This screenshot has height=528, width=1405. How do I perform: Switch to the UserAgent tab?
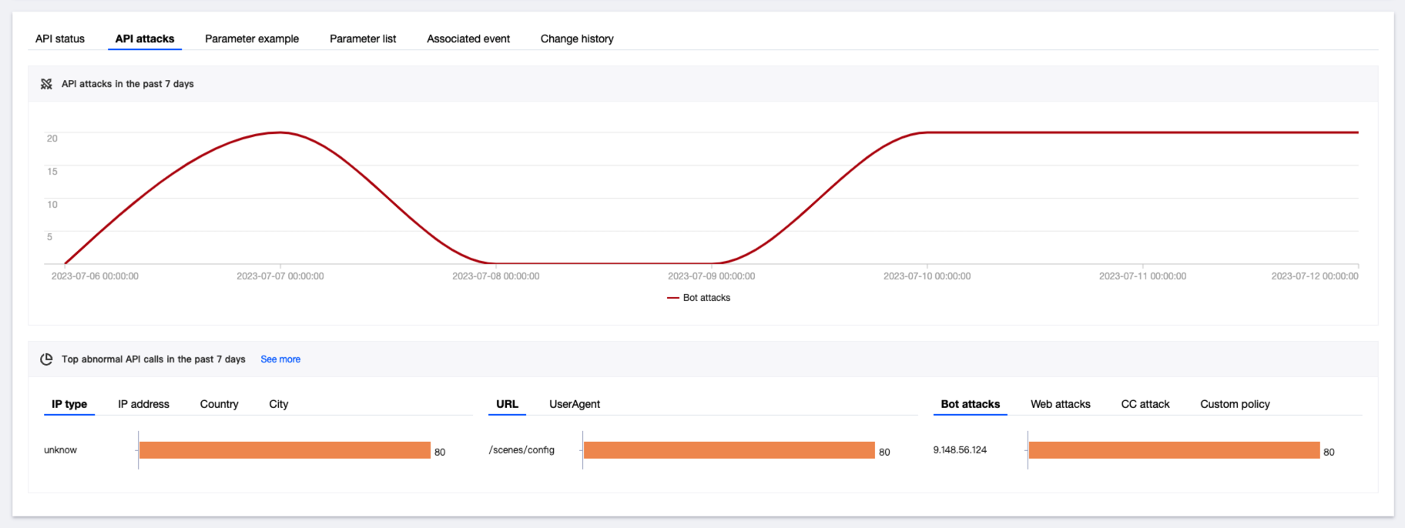[x=575, y=404]
